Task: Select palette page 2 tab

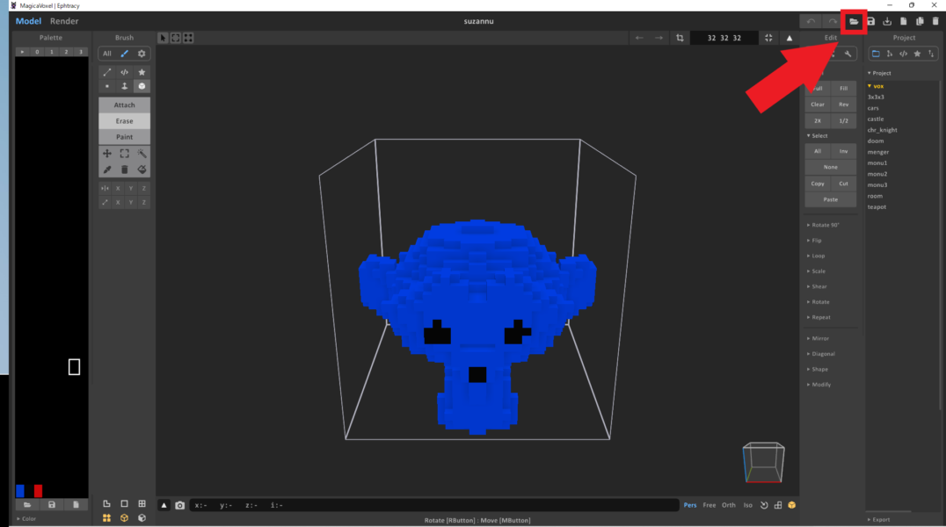Action: (x=66, y=52)
